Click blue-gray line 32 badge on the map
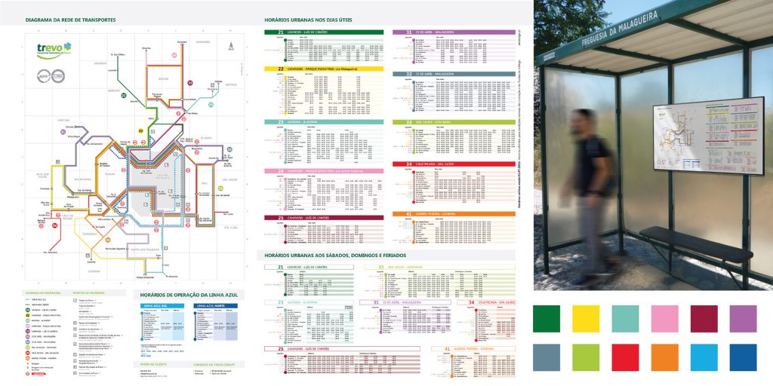 pyautogui.click(x=229, y=149)
